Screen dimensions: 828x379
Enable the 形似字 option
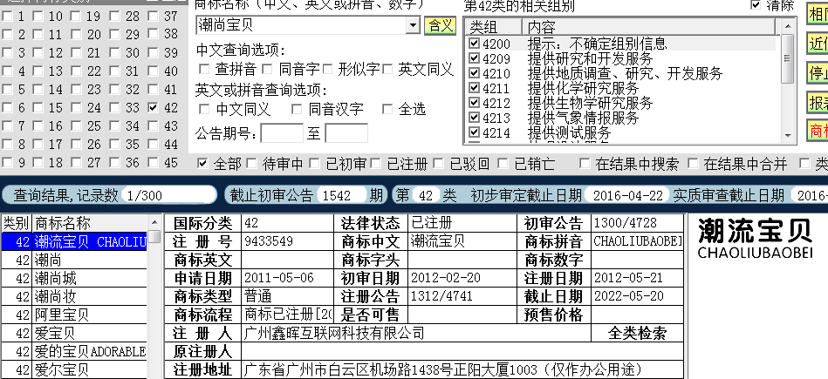[327, 69]
